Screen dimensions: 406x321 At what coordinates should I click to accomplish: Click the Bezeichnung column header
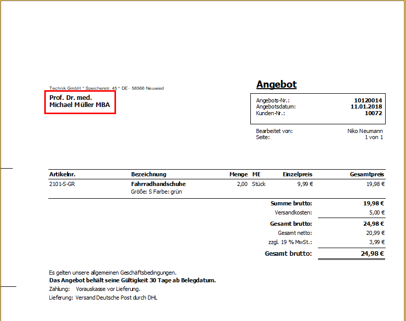coord(149,174)
